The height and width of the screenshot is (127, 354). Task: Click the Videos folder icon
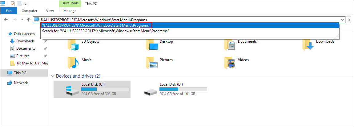[230, 62]
